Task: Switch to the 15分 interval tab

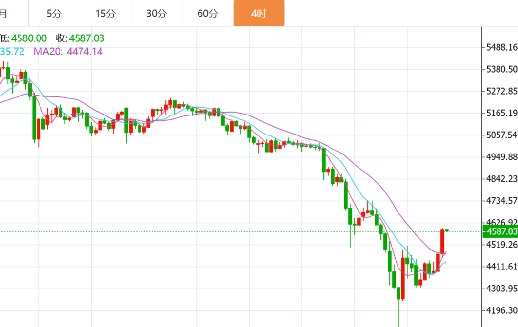Action: (x=105, y=13)
